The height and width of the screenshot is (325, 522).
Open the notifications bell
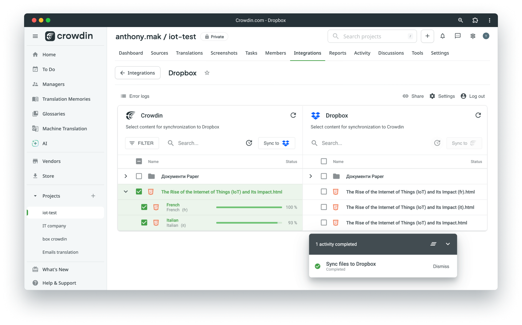pyautogui.click(x=442, y=36)
